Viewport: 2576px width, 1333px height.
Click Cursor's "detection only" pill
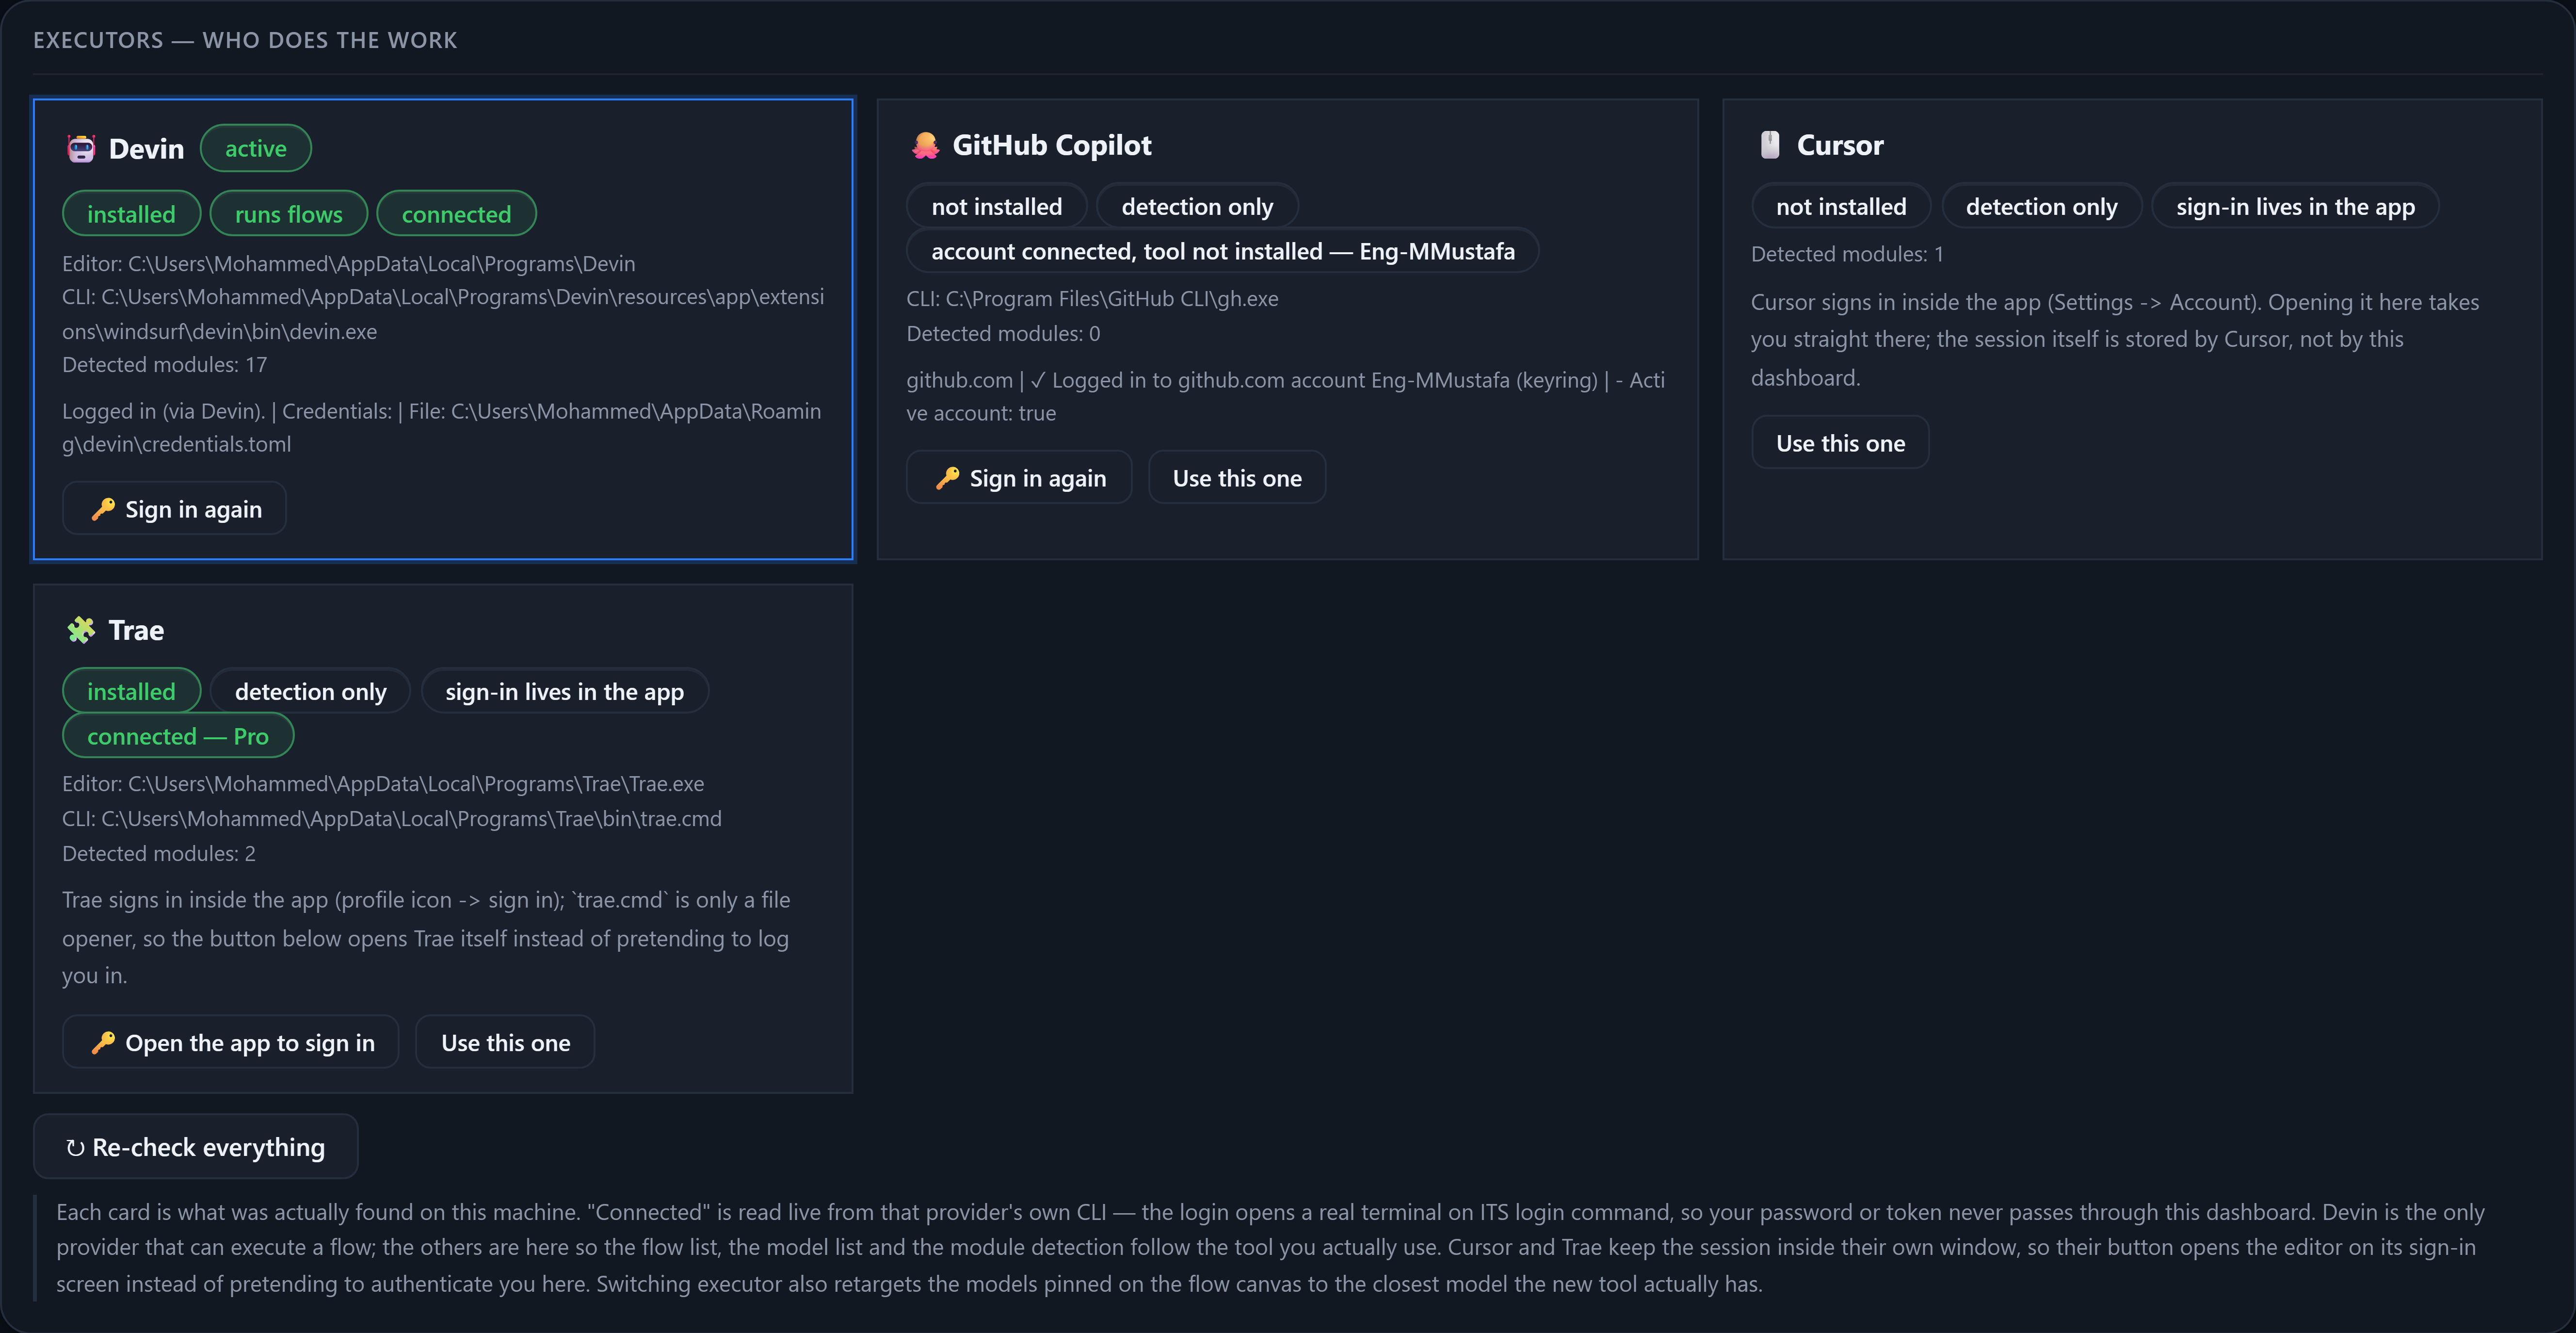tap(2041, 207)
